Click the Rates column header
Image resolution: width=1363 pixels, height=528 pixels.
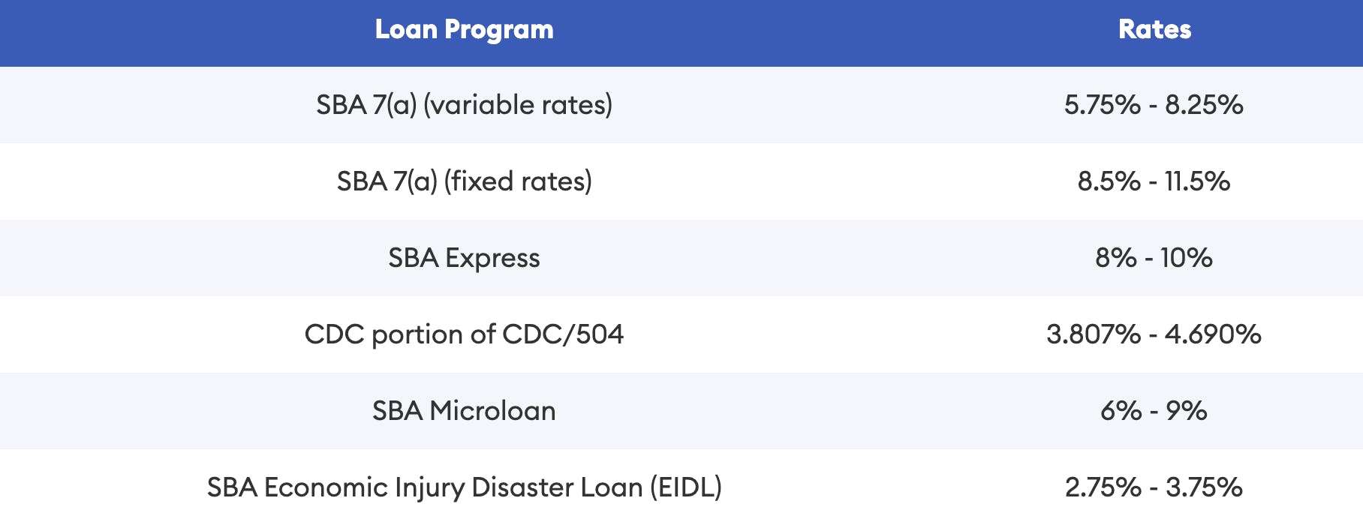[1154, 30]
